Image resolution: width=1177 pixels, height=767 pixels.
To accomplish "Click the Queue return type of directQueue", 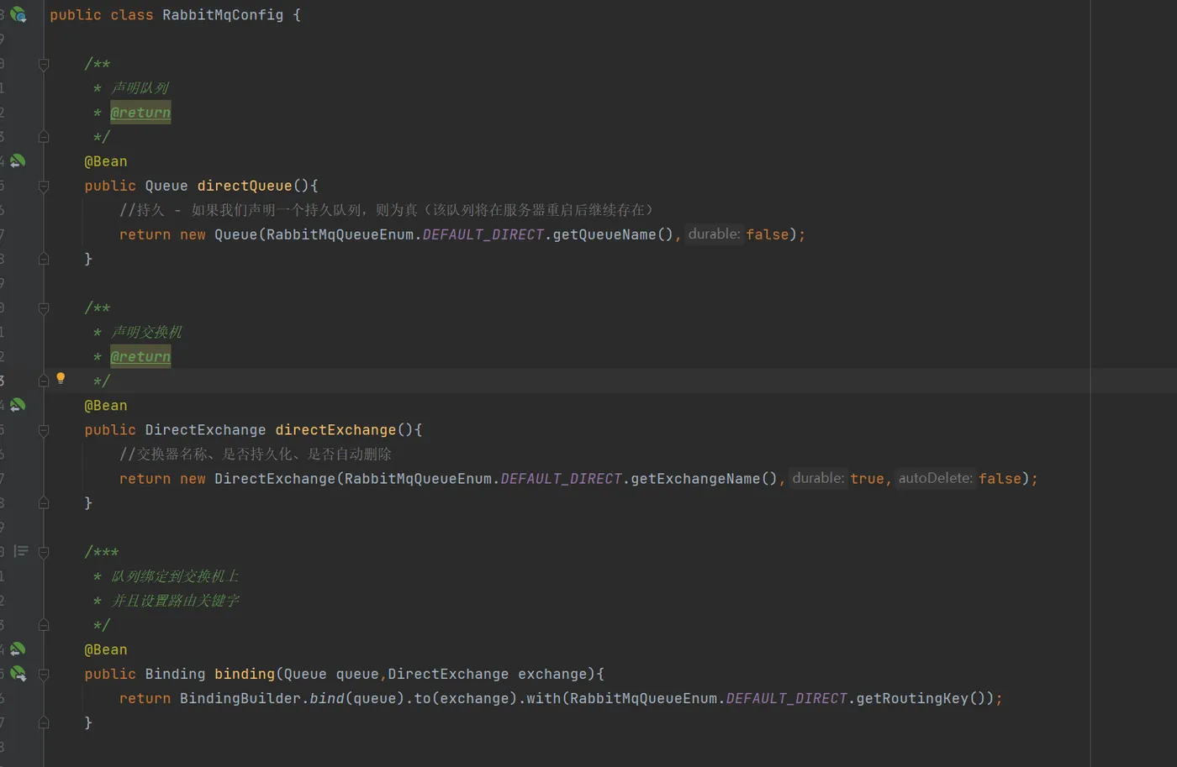I will [x=166, y=186].
